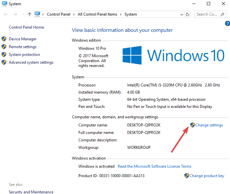Go back with the left arrow button
This screenshot has height=194, width=230.
tap(6, 14)
